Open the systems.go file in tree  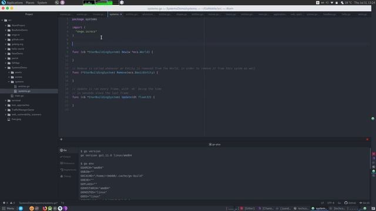pyautogui.click(x=24, y=91)
